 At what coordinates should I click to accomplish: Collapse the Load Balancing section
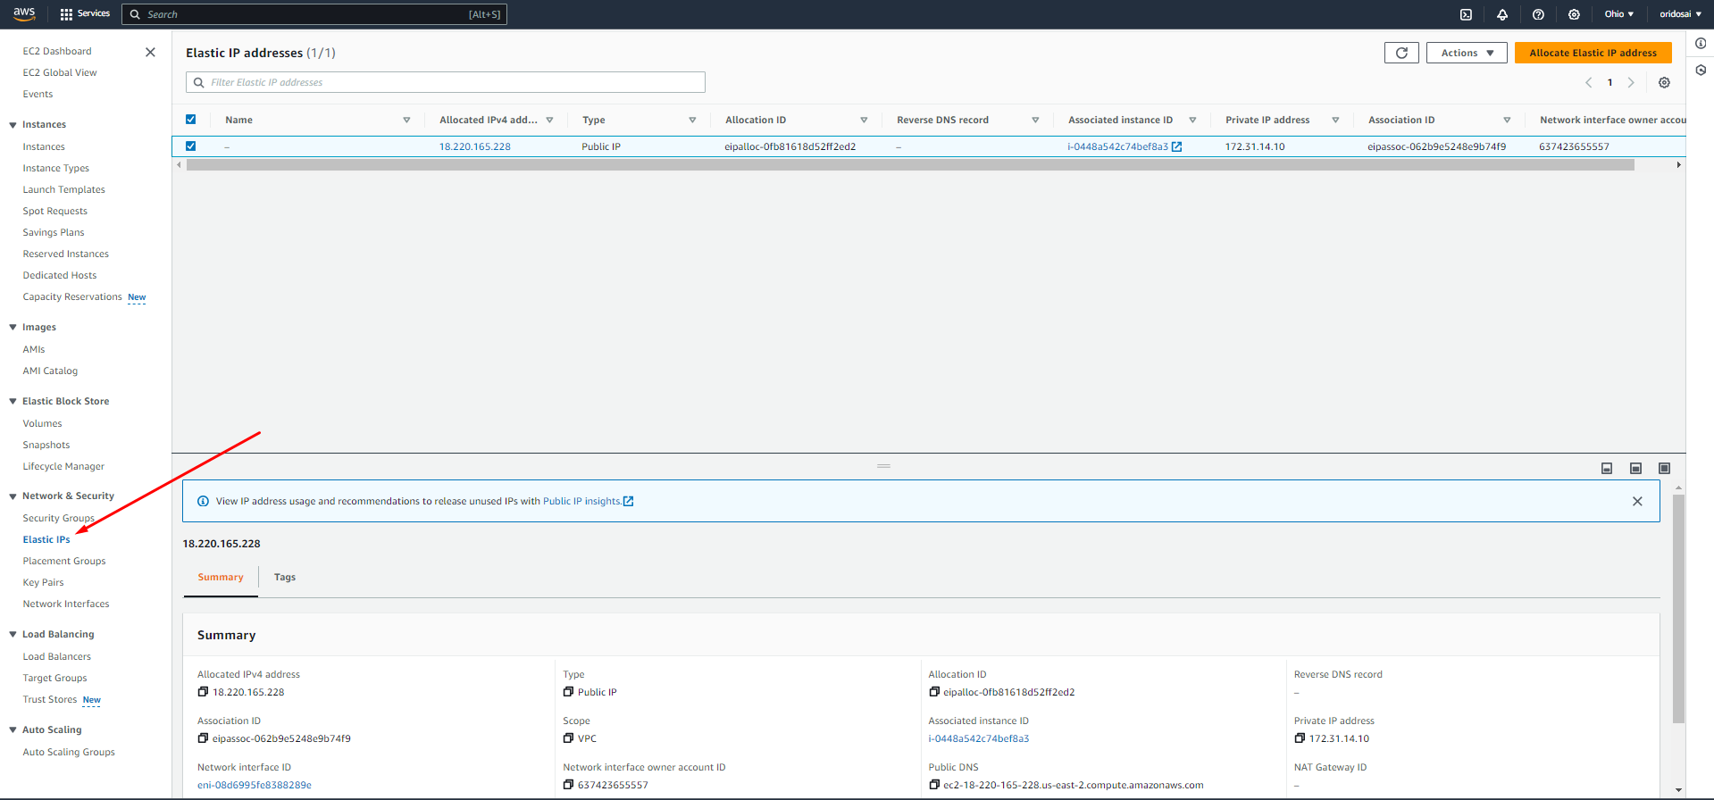(13, 635)
